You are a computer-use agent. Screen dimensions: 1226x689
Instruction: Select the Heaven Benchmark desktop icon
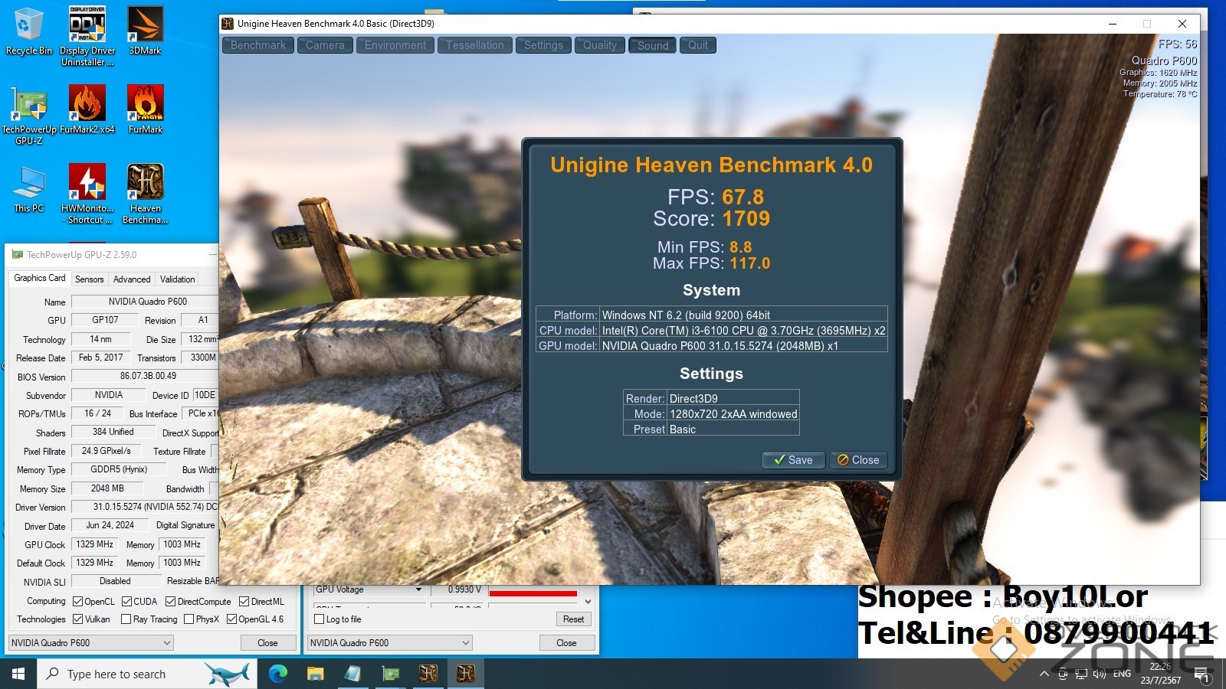145,194
